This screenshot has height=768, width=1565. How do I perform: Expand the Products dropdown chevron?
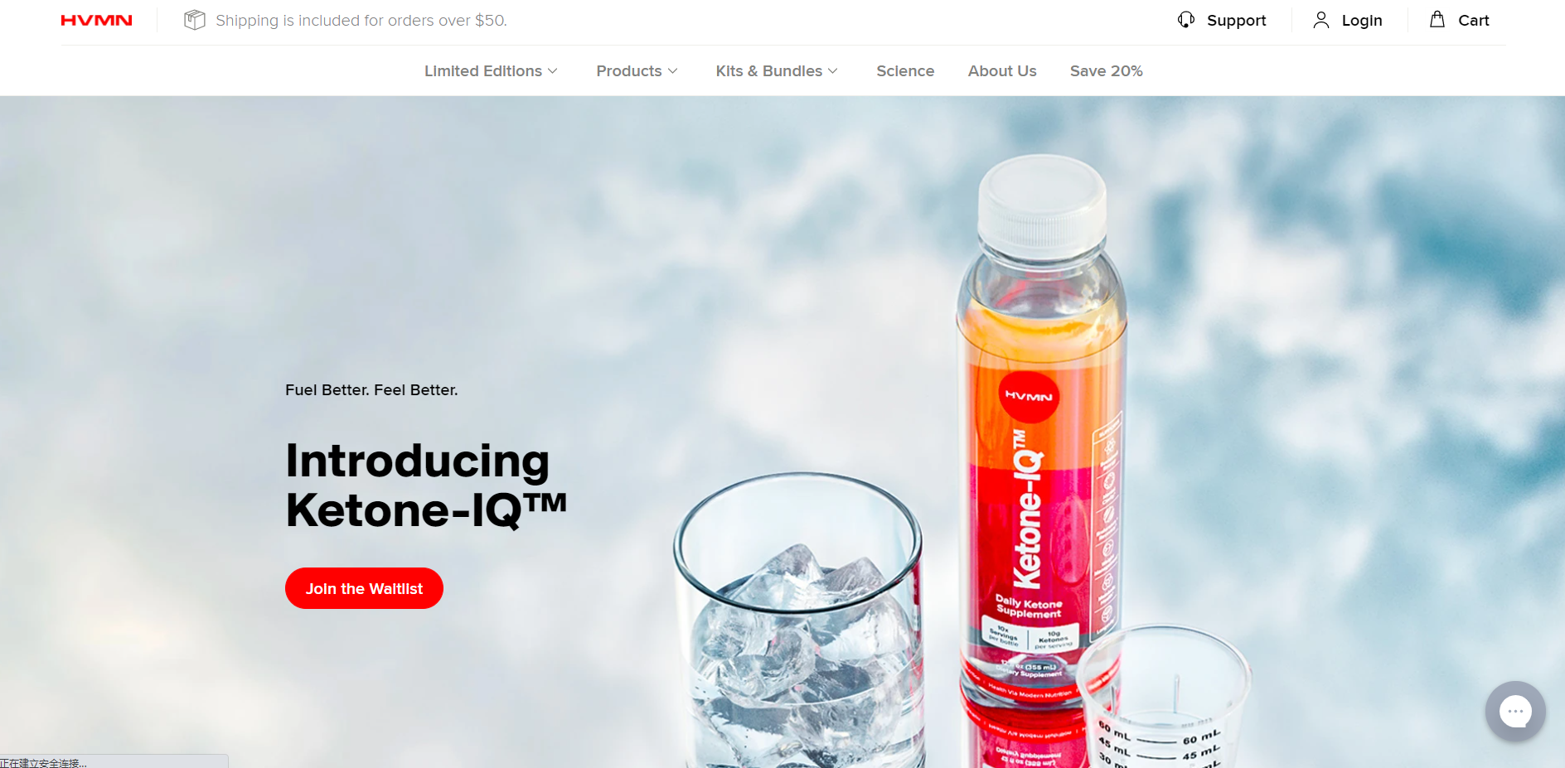click(x=673, y=71)
